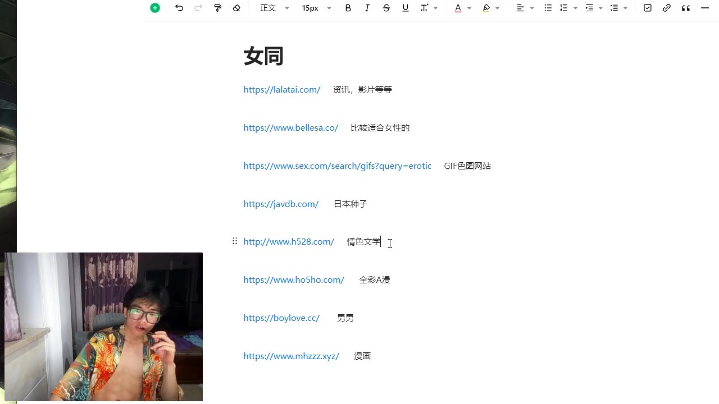Insert a hyperlink using the link icon

pyautogui.click(x=667, y=8)
